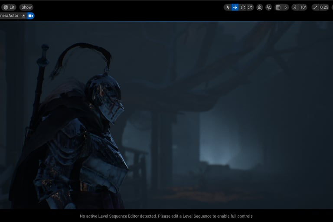The image size is (333, 222).
Task: Switch to the Scale tool
Action: point(250,7)
